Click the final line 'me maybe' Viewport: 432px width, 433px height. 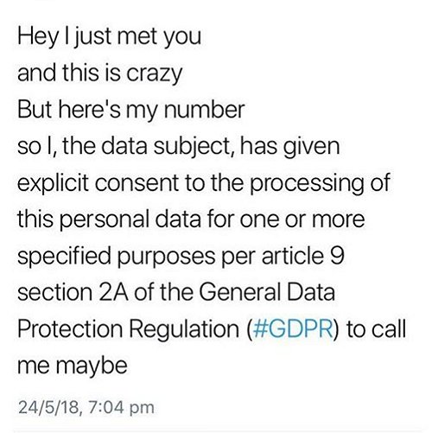pyautogui.click(x=73, y=366)
